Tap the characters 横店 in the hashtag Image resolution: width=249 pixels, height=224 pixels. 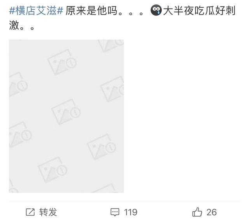26,11
